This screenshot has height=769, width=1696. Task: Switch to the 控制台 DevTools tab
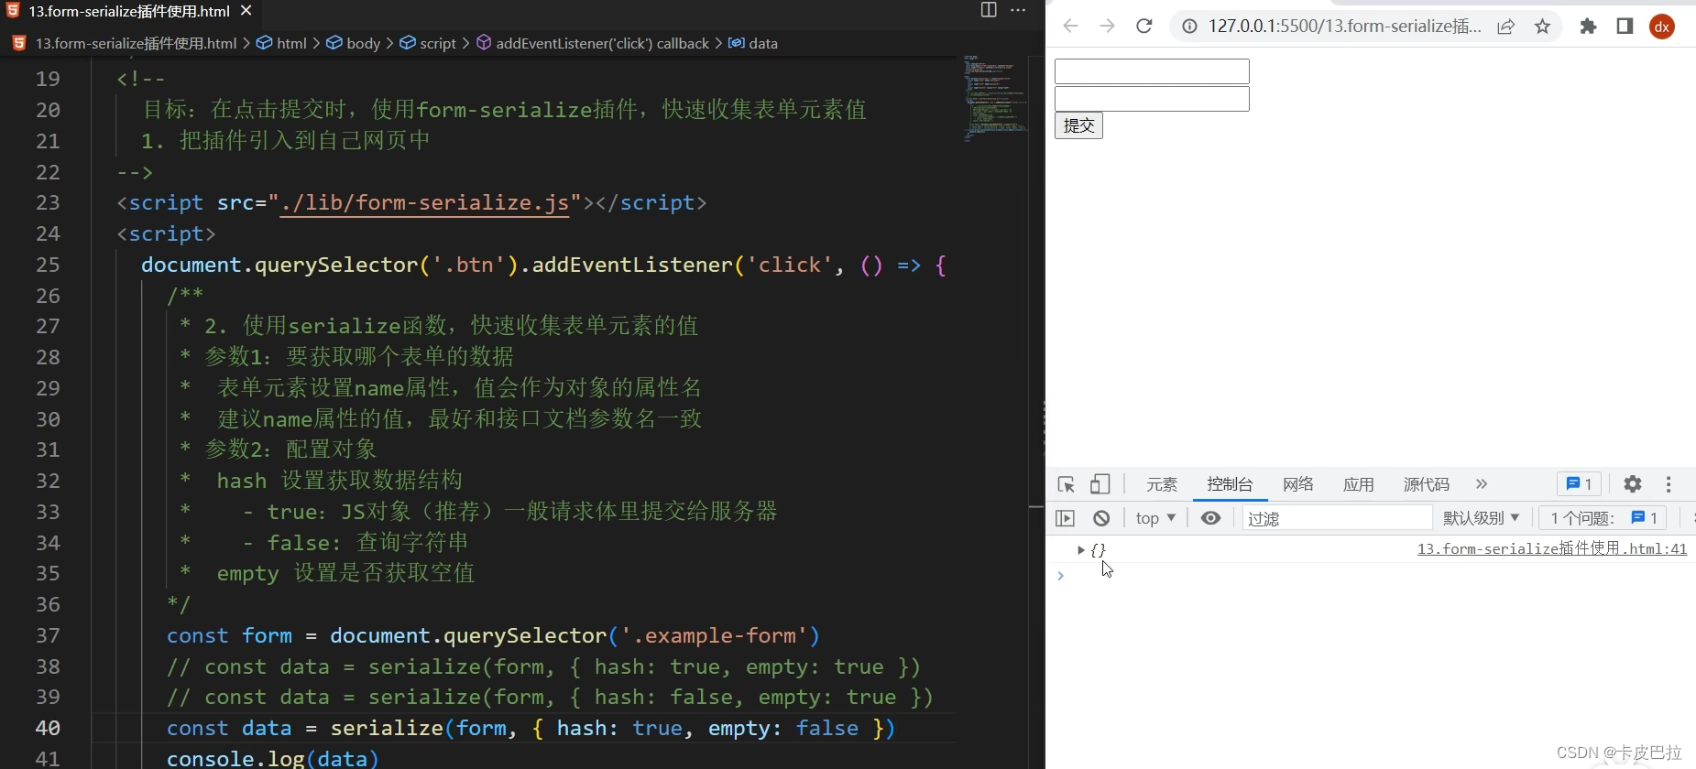pos(1230,484)
